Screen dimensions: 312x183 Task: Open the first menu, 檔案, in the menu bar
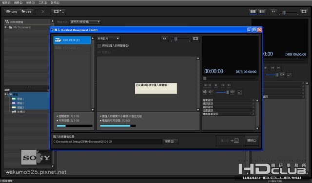(x=6, y=2)
